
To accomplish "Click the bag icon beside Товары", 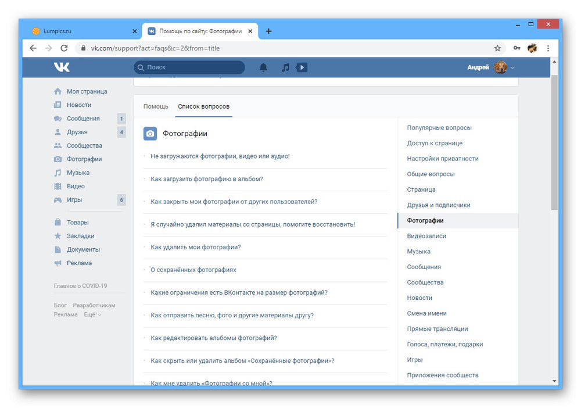I will point(58,223).
